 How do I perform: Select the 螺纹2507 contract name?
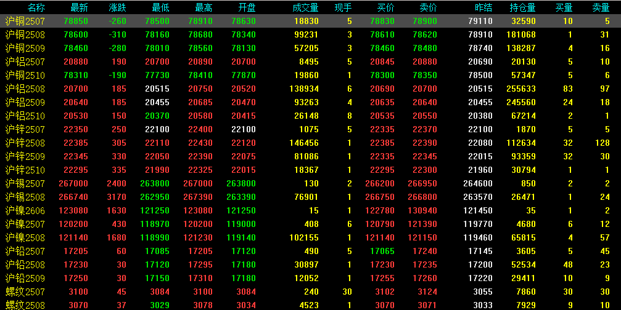pyautogui.click(x=25, y=292)
